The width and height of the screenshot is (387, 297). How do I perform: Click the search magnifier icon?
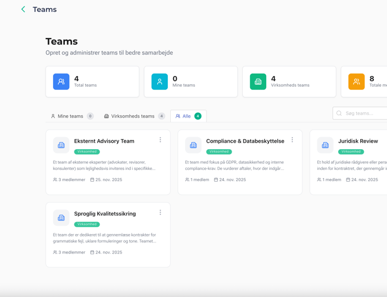coord(339,113)
